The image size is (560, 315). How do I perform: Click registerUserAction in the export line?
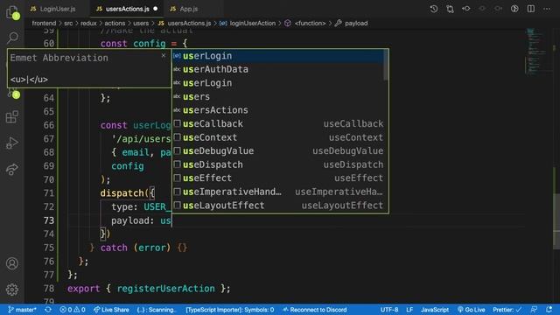click(x=166, y=288)
